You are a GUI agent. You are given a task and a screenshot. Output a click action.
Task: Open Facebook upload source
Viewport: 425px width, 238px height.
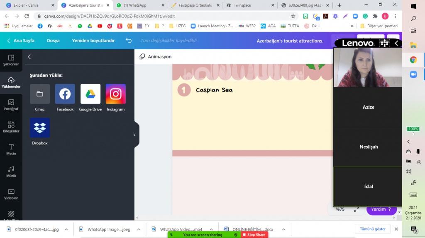[x=65, y=94]
